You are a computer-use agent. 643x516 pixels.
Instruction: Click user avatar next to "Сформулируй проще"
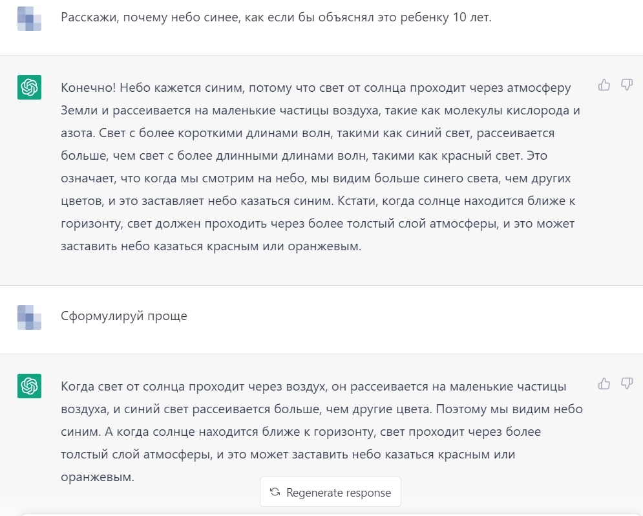point(29,317)
